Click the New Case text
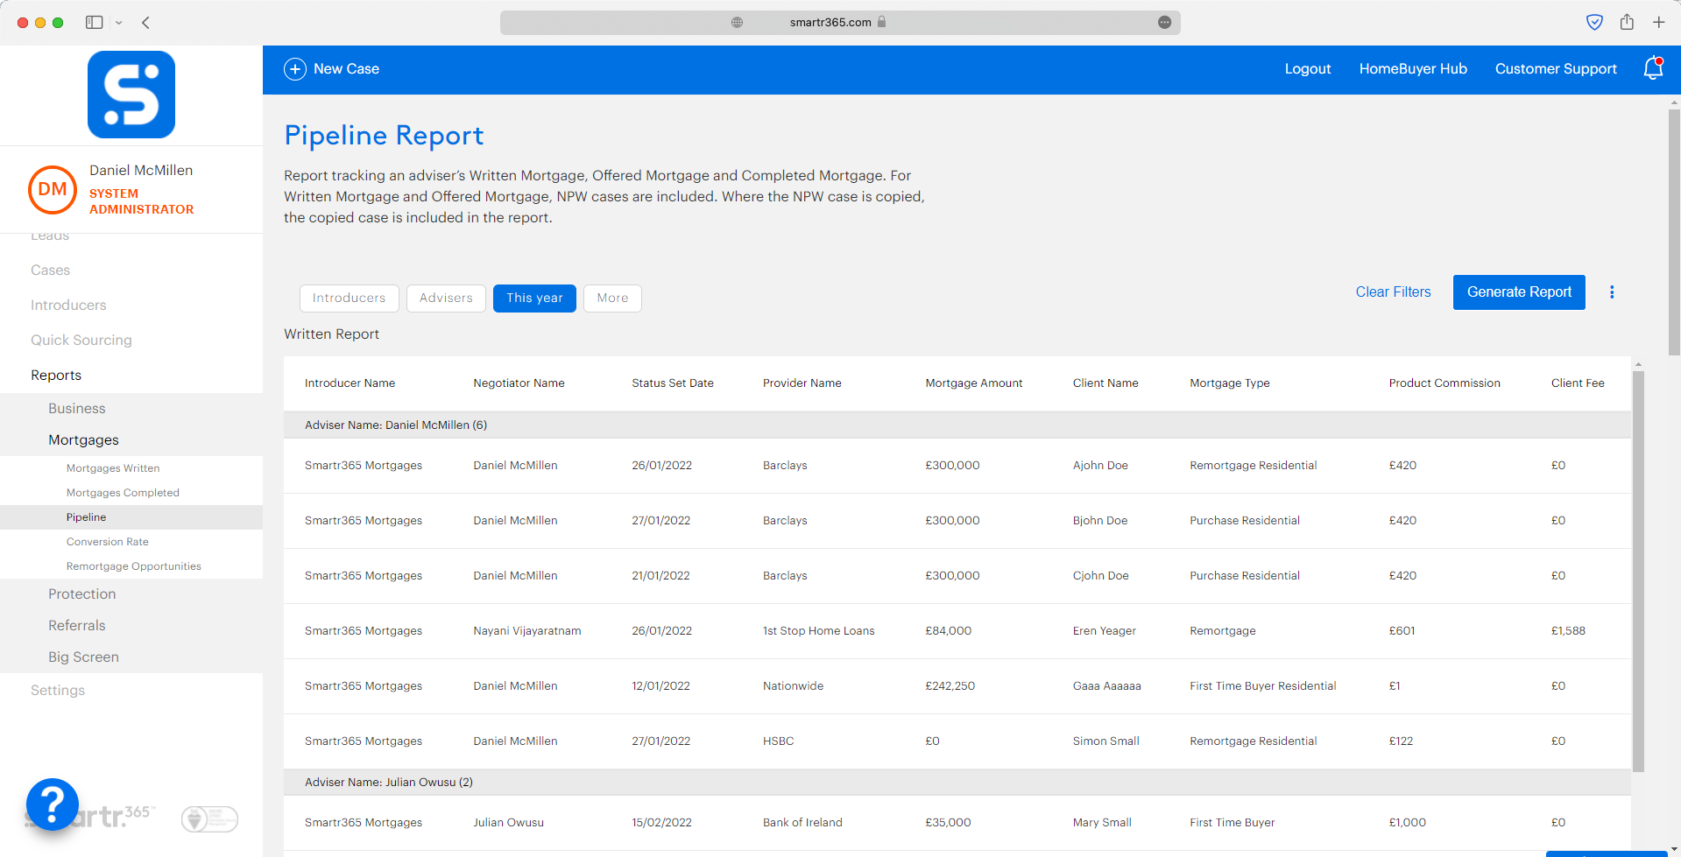Viewport: 1681px width, 857px height. coord(346,69)
